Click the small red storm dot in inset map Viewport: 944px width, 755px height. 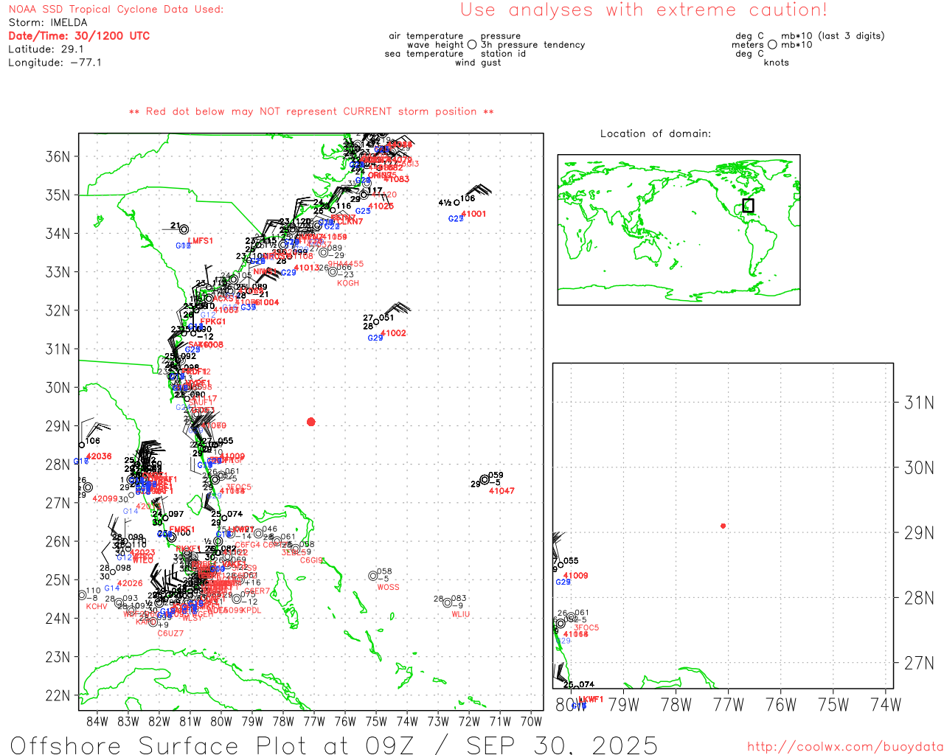coord(723,526)
